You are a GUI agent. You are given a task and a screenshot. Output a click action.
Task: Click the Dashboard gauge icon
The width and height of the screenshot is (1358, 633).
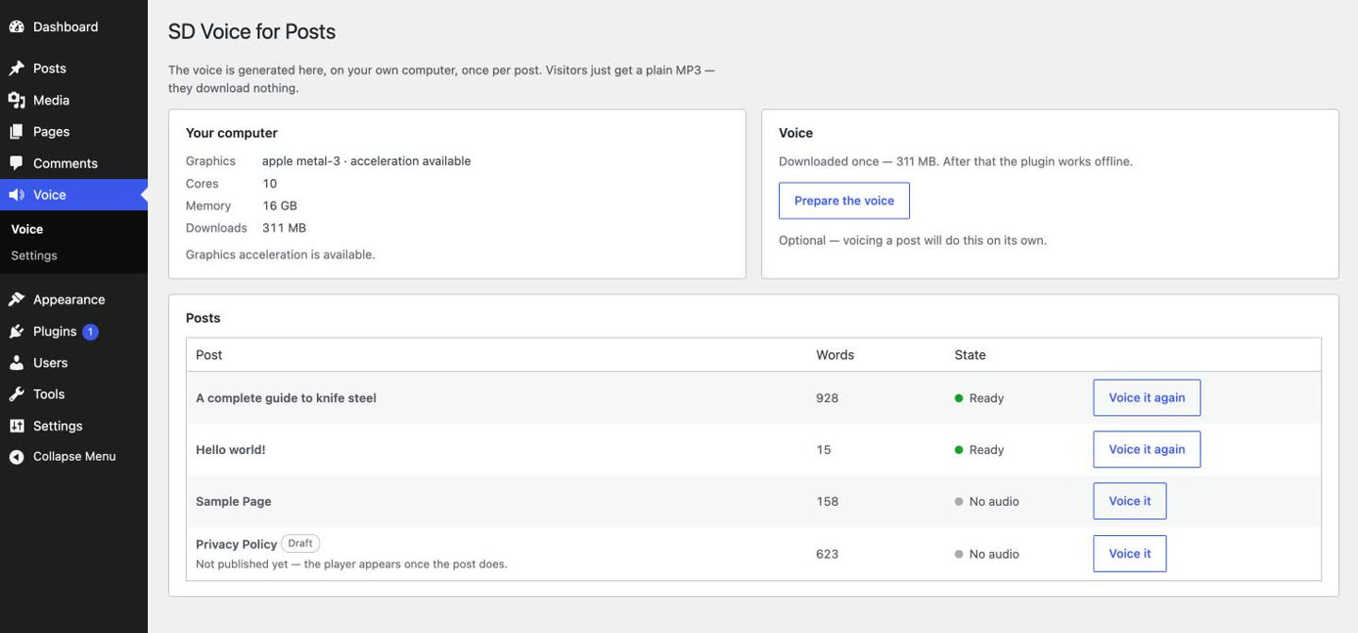tap(16, 26)
